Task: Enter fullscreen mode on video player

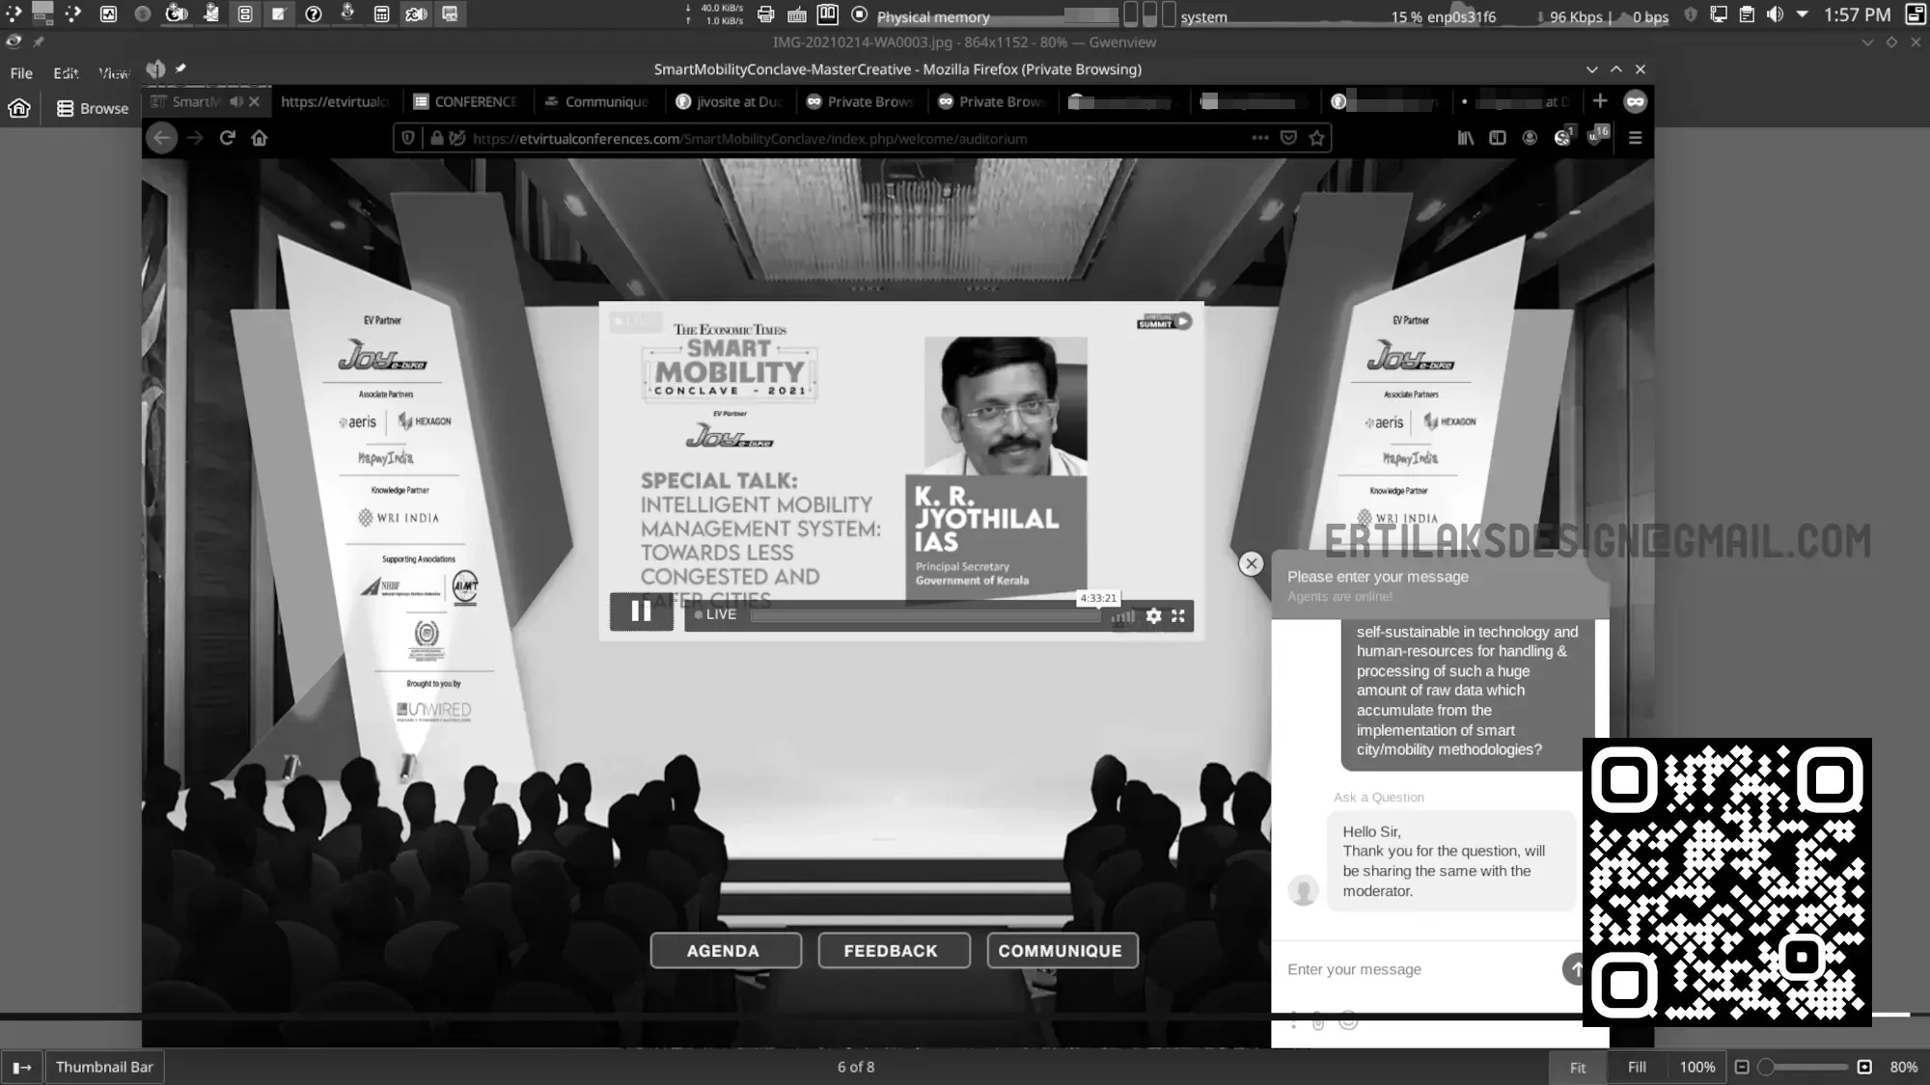Action: [1178, 615]
